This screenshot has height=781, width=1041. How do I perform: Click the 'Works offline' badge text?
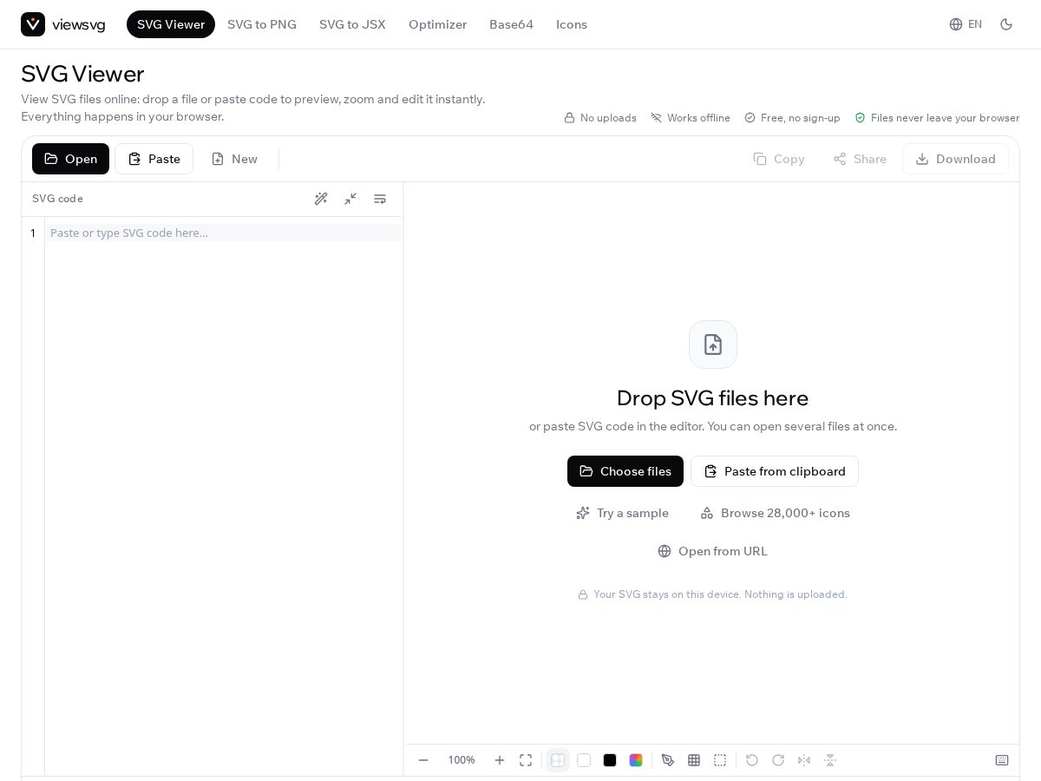[698, 118]
